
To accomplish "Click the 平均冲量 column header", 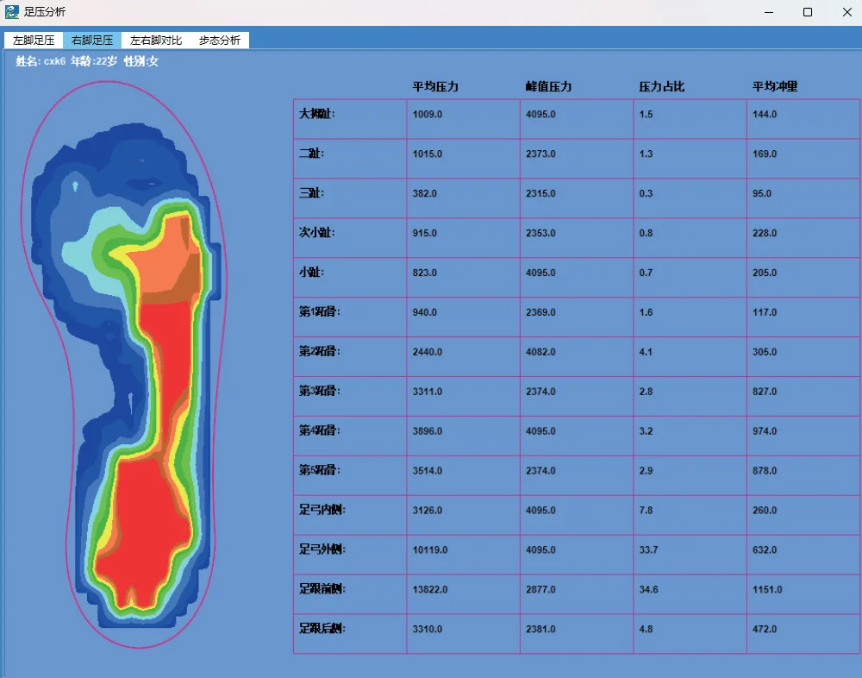I will click(x=775, y=87).
